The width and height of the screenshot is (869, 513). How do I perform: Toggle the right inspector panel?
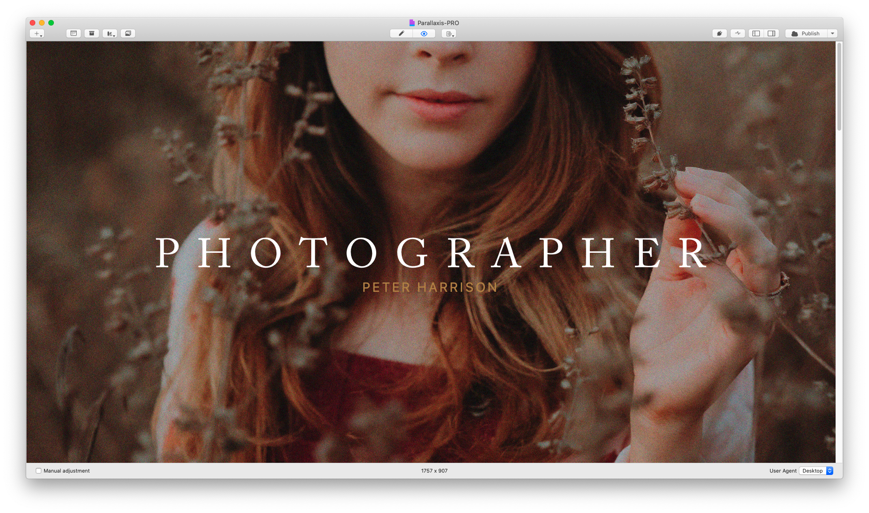tap(771, 33)
